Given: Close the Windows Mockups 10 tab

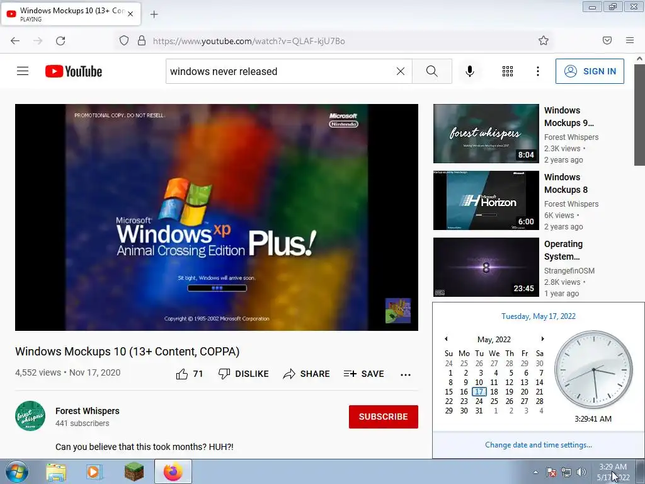Looking at the screenshot, I should tap(130, 14).
